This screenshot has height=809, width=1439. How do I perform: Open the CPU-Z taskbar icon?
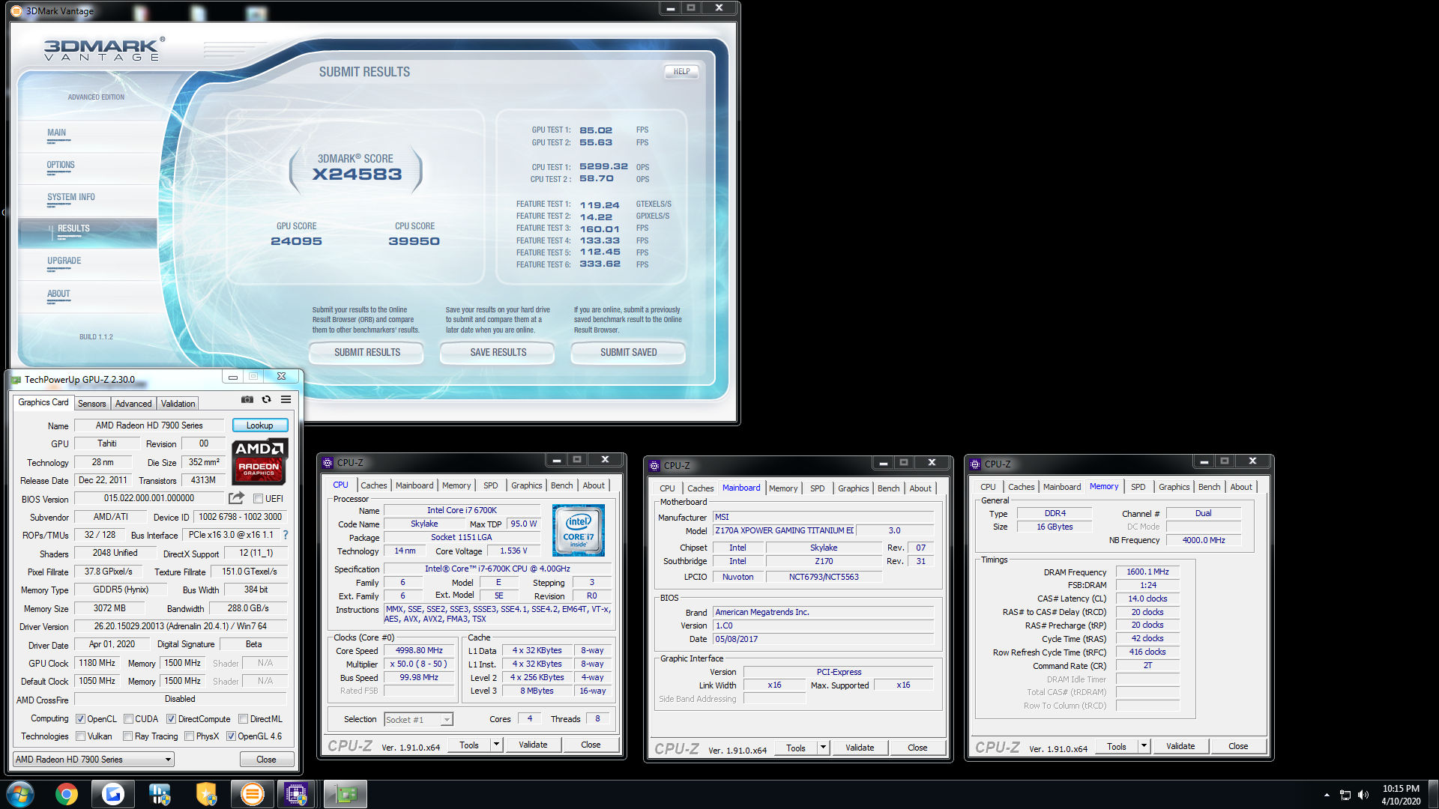[296, 794]
